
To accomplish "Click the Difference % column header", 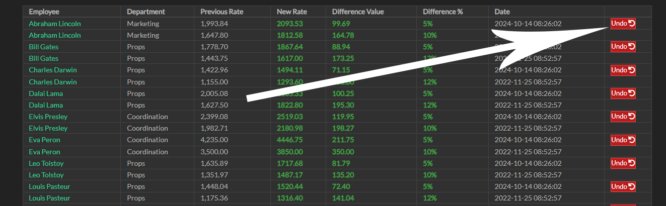I will 442,12.
